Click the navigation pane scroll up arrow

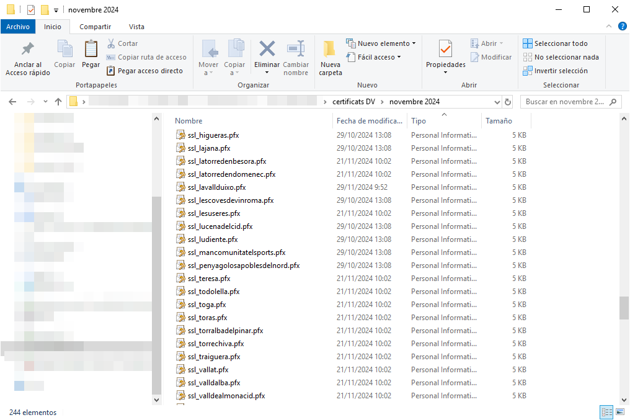pos(156,118)
